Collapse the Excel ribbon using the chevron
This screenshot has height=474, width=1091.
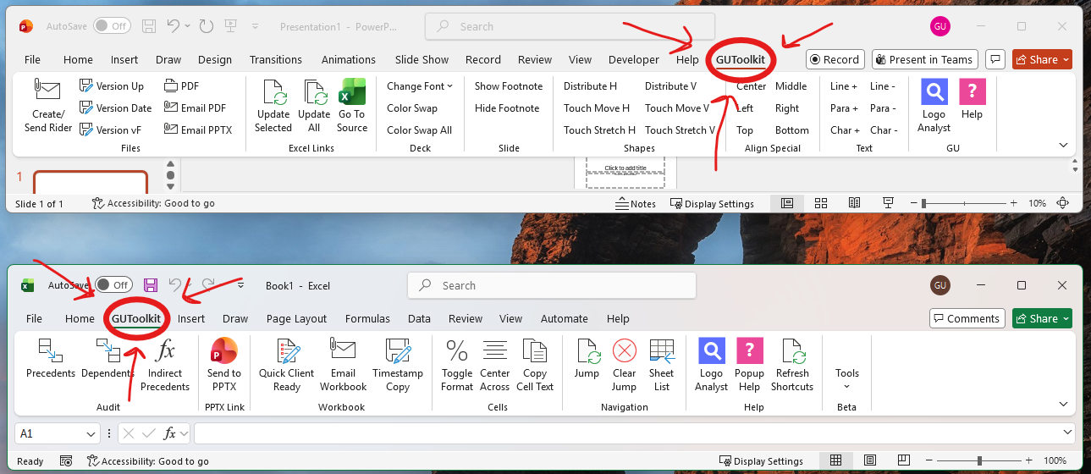(x=1064, y=404)
